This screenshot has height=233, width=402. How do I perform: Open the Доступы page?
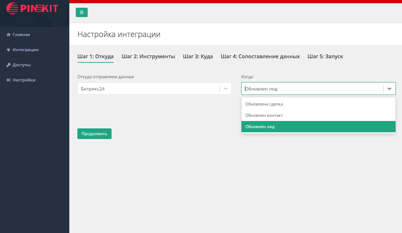point(22,65)
